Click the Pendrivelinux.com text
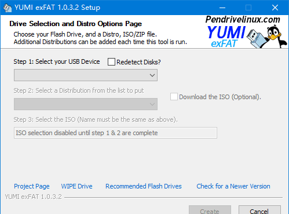This screenshot has height=214, width=289. [x=243, y=19]
